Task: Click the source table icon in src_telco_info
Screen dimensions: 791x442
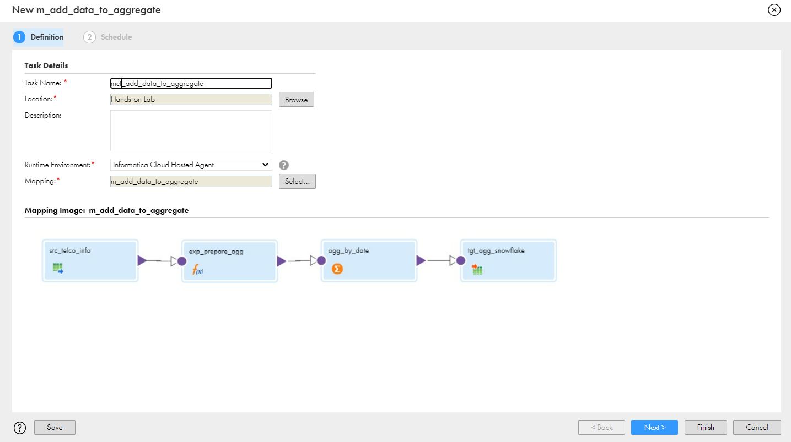Action: 58,269
